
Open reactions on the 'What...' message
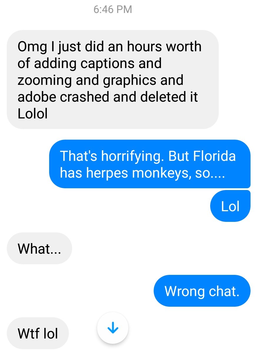point(39,248)
